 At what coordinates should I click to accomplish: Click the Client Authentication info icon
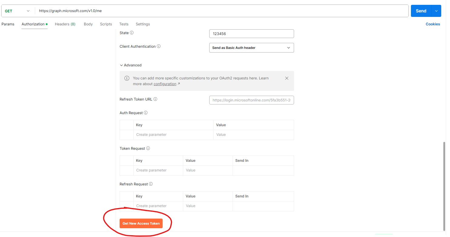click(159, 46)
